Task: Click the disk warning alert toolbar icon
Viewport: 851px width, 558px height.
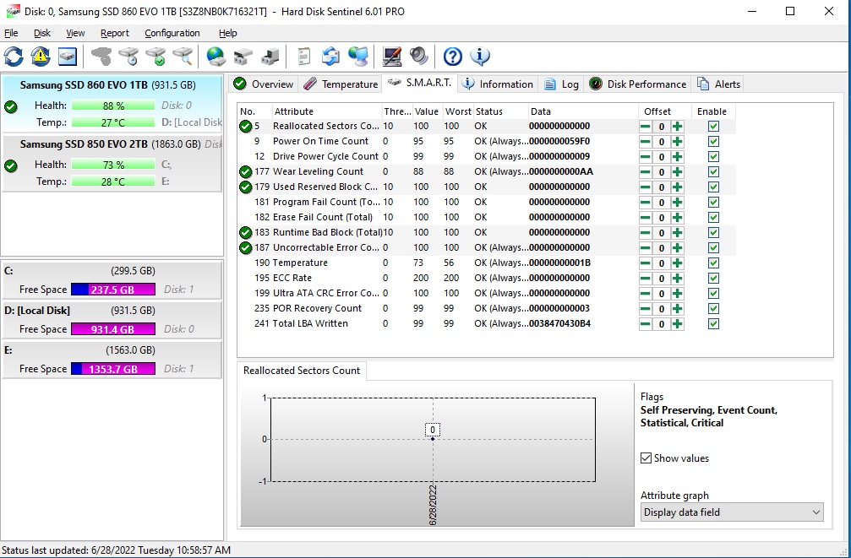Action: (x=41, y=57)
